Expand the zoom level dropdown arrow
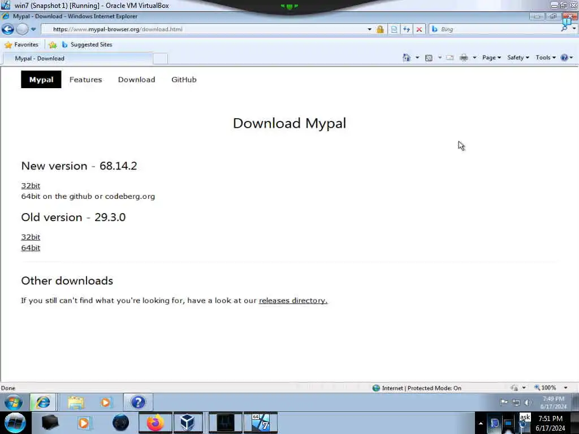The image size is (579, 434). click(565, 388)
